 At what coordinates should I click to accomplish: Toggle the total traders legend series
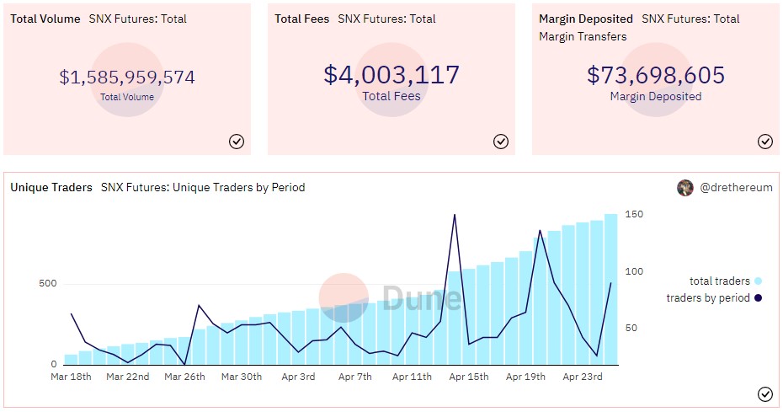tap(719, 281)
